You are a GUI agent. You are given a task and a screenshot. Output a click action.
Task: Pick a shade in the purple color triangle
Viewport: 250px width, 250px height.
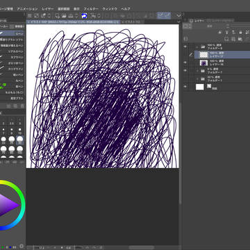click(x=8, y=205)
